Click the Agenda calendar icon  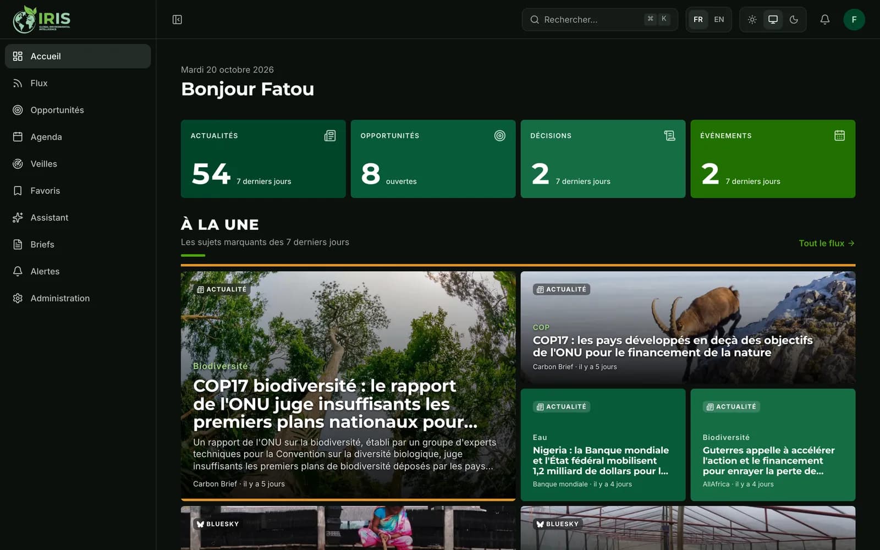click(x=18, y=137)
